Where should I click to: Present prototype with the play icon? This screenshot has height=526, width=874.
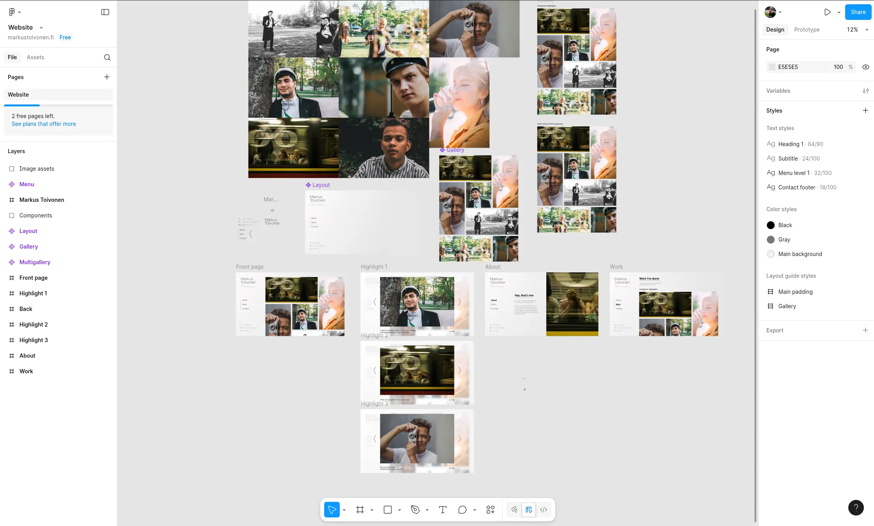[x=827, y=12]
